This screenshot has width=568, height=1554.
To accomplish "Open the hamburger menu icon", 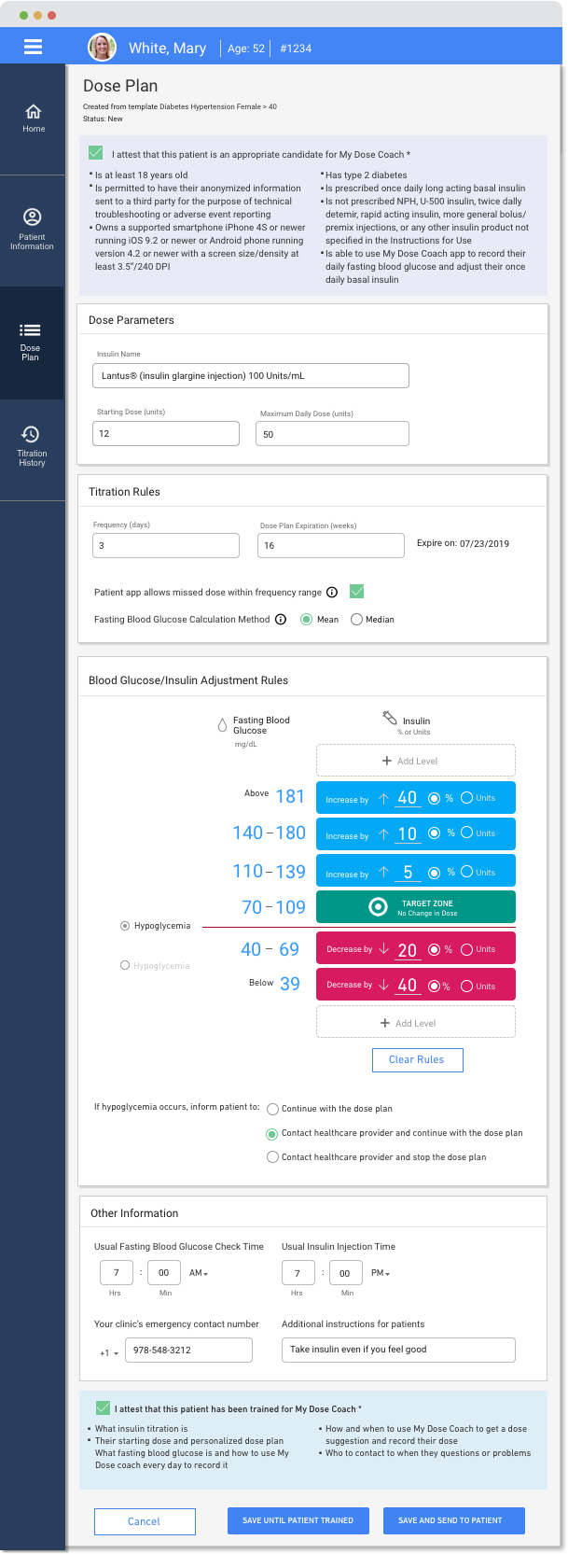I will pyautogui.click(x=33, y=47).
